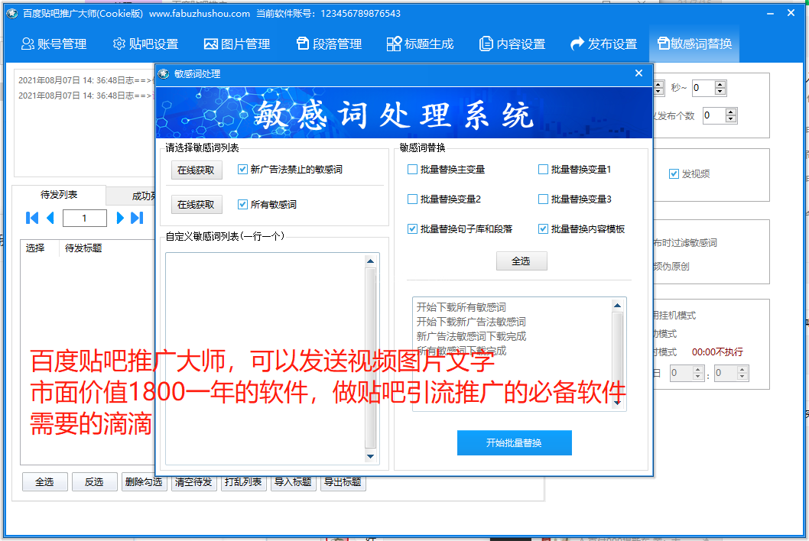Viewport: 809px width, 541px height.
Task: Uncheck 新广告法禁止的敏感词 option
Action: [x=243, y=170]
